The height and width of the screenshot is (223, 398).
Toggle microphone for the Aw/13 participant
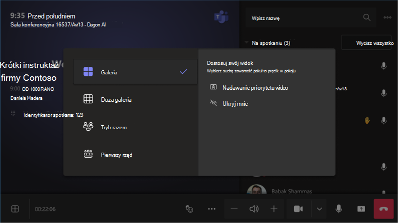[x=384, y=93]
